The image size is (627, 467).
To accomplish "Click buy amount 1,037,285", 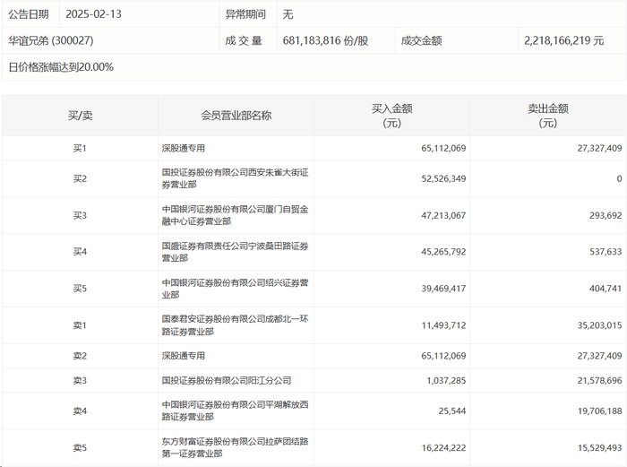I will (446, 381).
